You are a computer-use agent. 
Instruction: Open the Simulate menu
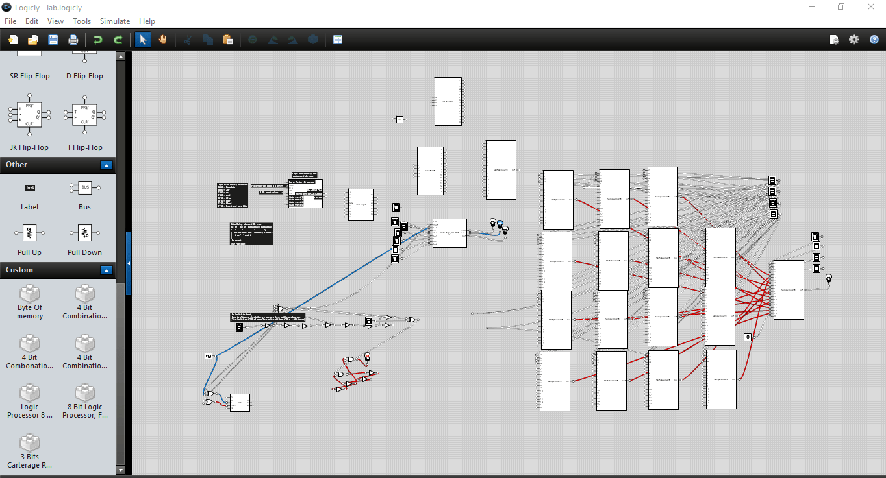115,21
